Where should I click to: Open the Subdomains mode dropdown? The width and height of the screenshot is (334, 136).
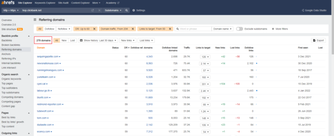(113, 10)
